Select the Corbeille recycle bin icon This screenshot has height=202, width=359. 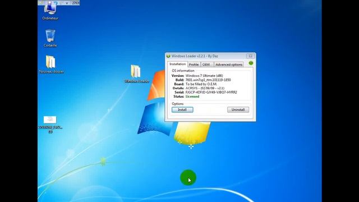(x=50, y=38)
